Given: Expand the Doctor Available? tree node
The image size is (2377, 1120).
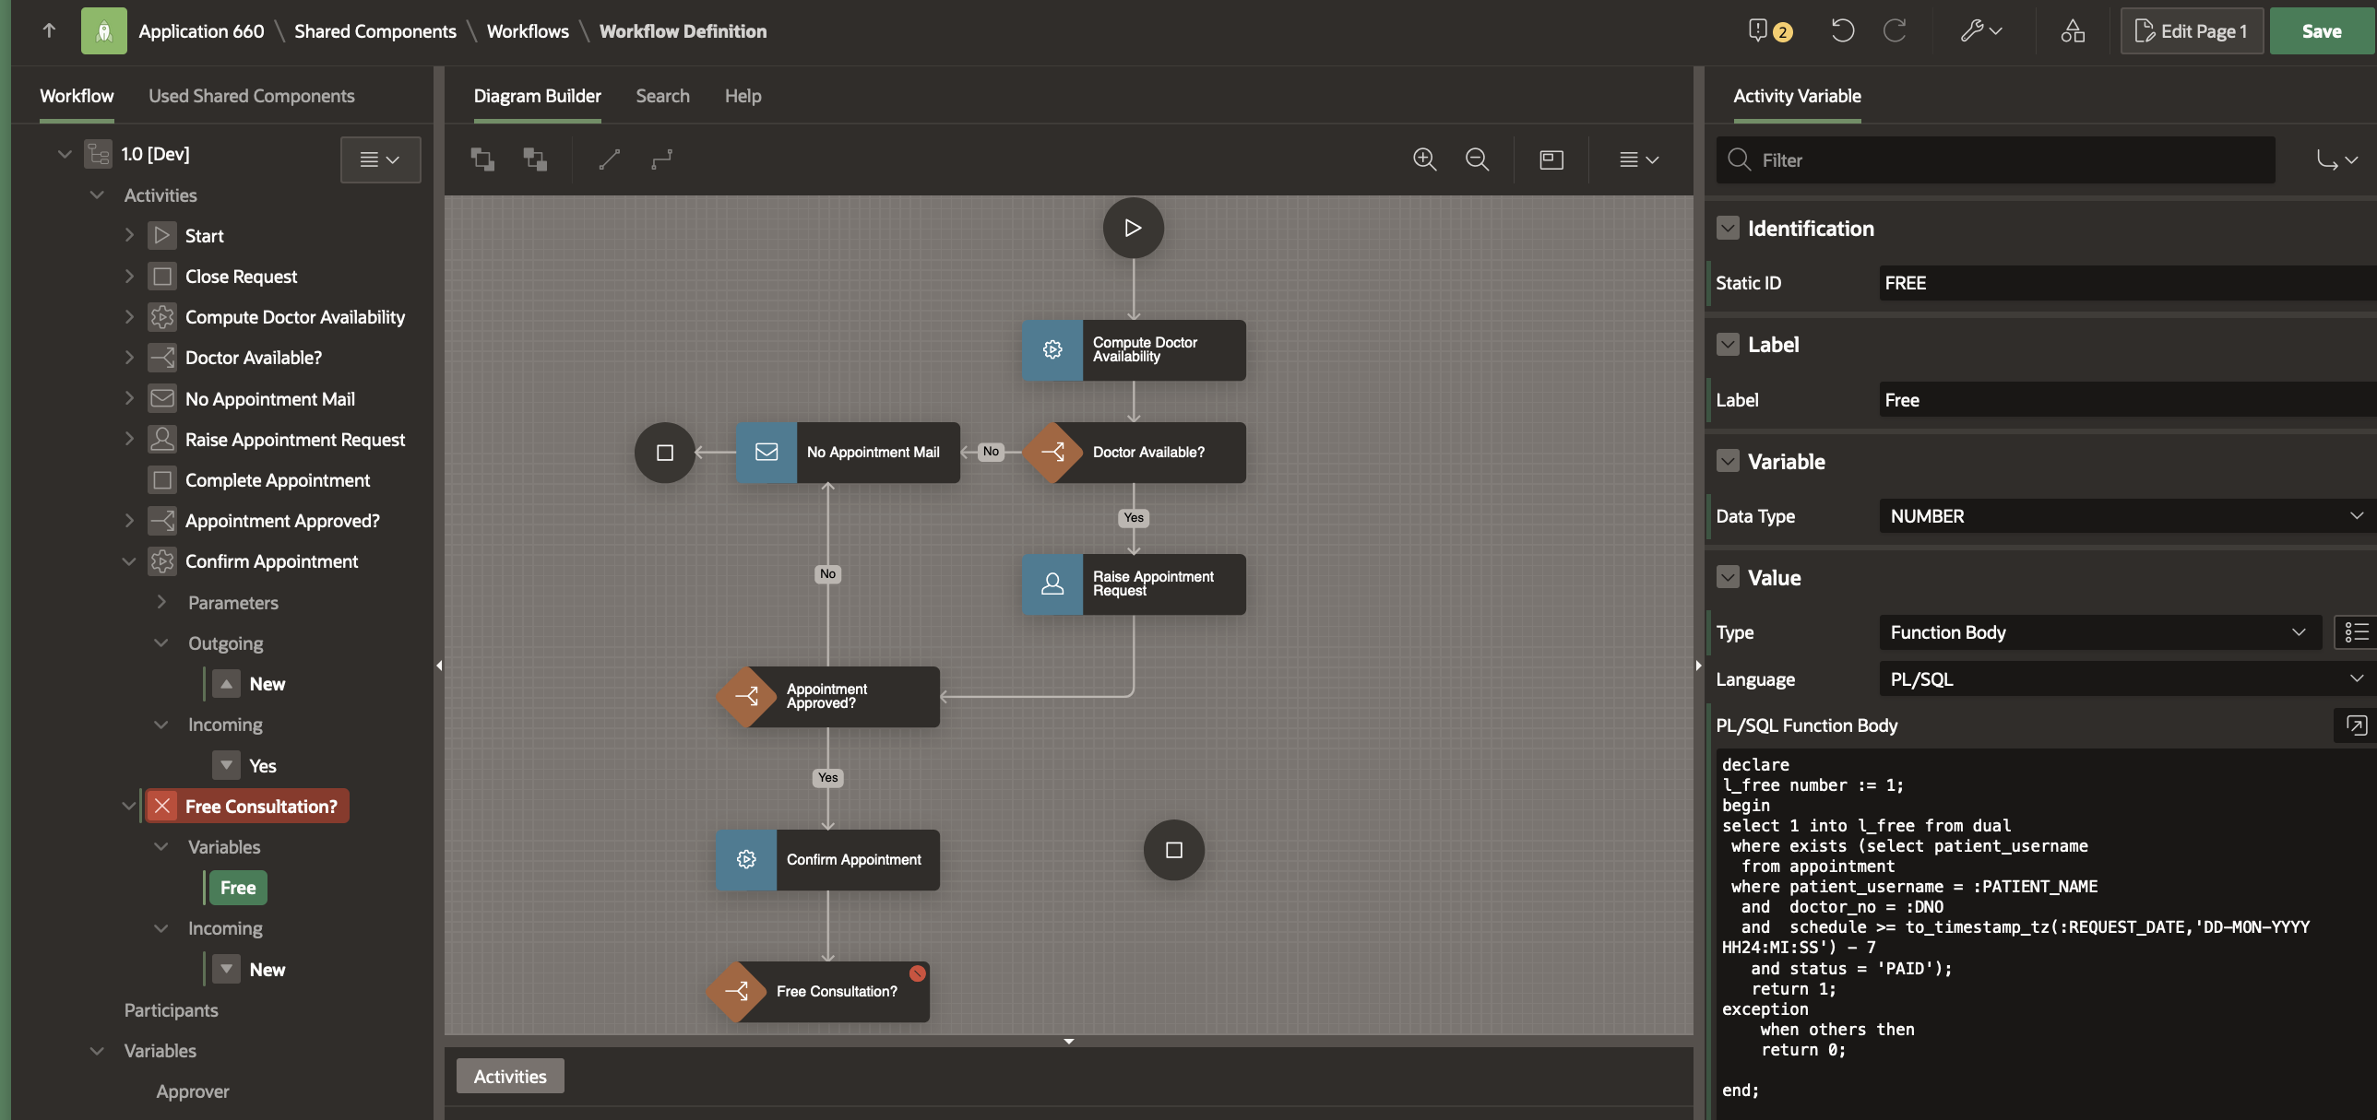Looking at the screenshot, I should (x=129, y=358).
